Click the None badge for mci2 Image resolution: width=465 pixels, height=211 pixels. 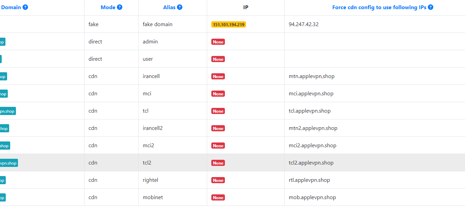coord(218,146)
